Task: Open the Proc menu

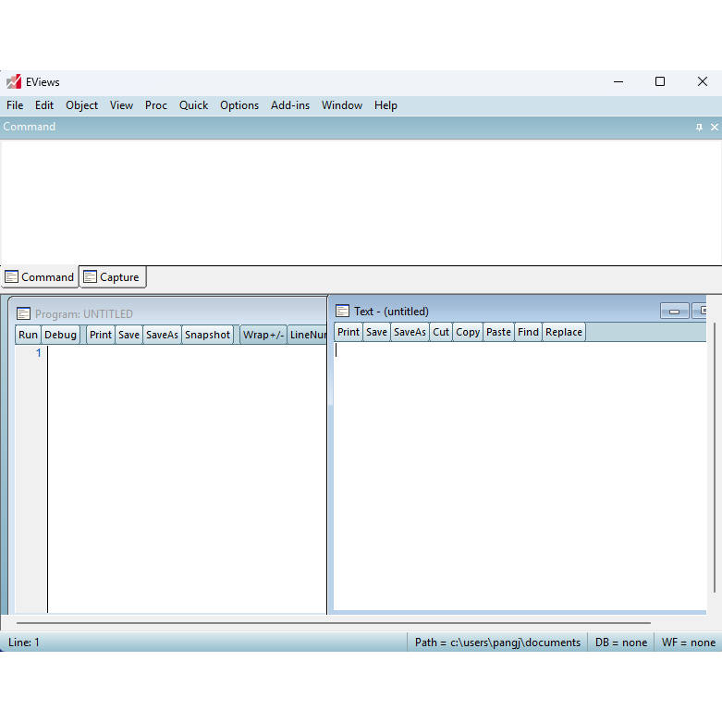Action: (x=156, y=105)
